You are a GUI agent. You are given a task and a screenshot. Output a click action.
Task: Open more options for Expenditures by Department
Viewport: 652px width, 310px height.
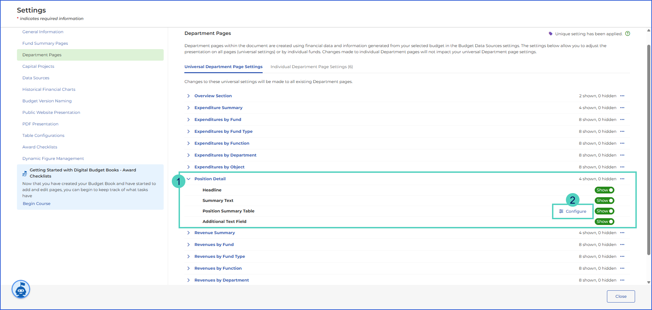tap(622, 155)
